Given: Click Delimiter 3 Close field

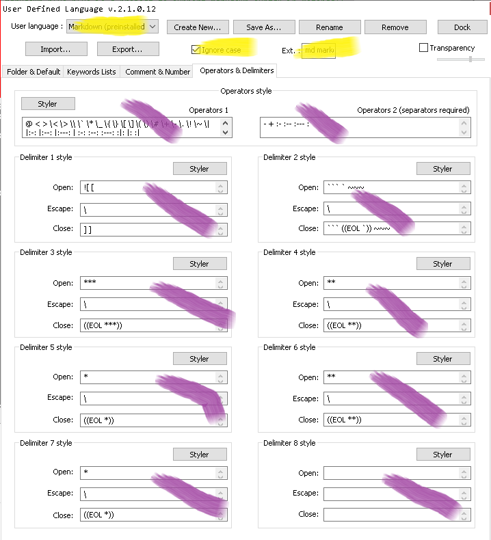Looking at the screenshot, I should pyautogui.click(x=154, y=325).
